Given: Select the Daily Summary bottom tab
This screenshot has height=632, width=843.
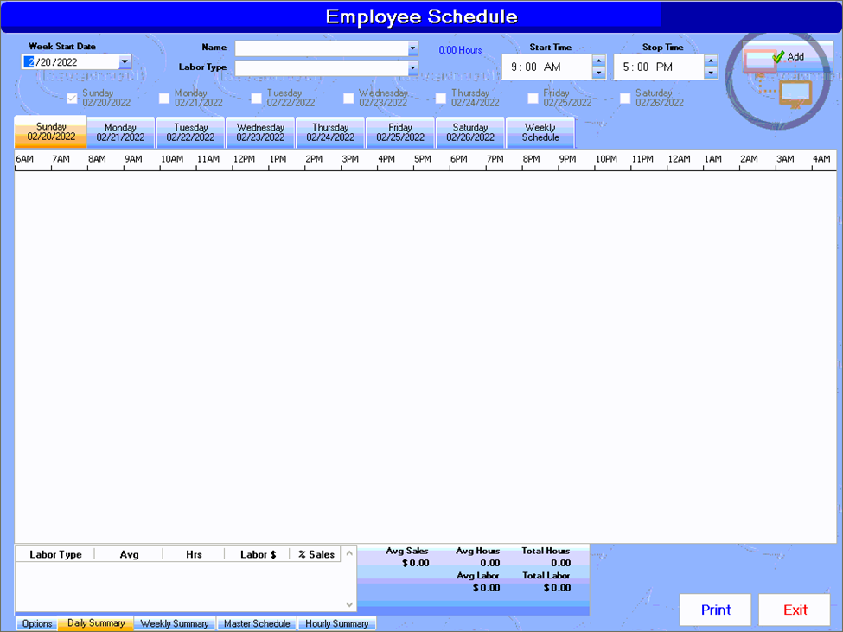Looking at the screenshot, I should click(x=96, y=622).
